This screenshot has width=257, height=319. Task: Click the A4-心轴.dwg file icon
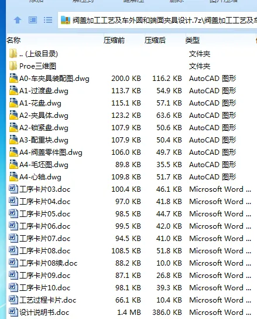13,177
